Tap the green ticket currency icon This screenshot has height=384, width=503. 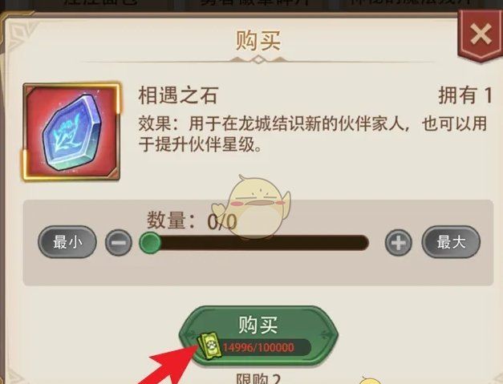coord(209,346)
